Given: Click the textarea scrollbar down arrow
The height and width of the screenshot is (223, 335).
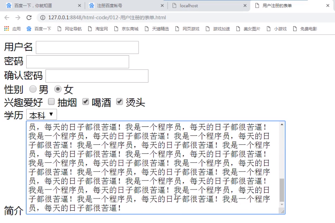Looking at the screenshot, I should [282, 205].
